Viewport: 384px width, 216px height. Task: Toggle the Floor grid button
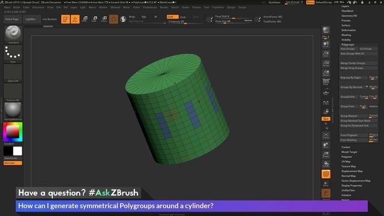[326, 92]
